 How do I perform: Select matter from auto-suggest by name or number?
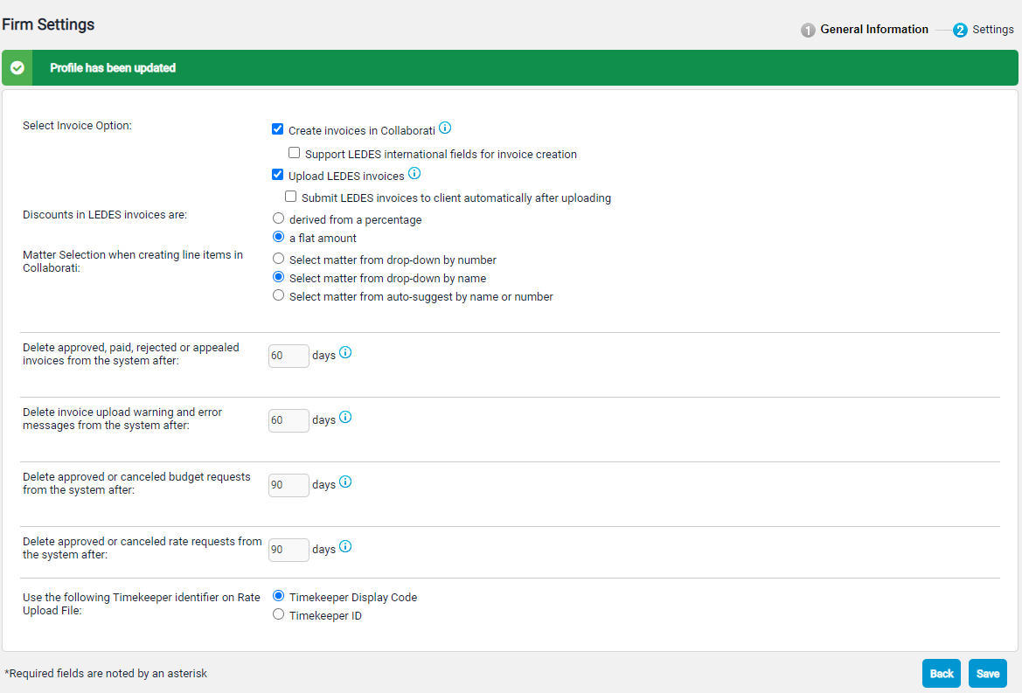(279, 295)
